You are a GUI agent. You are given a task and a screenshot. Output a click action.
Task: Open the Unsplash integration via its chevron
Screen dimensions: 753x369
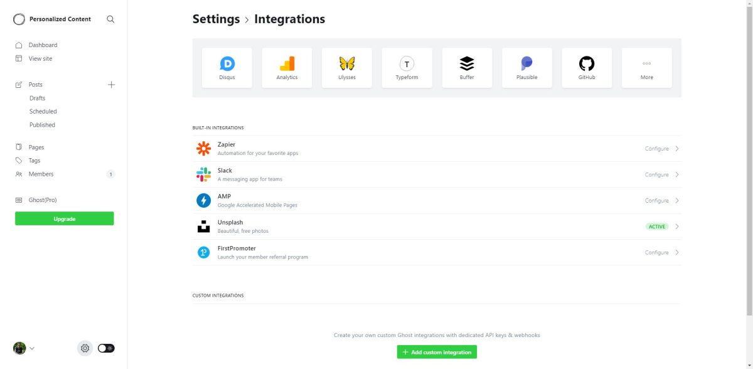pyautogui.click(x=677, y=226)
